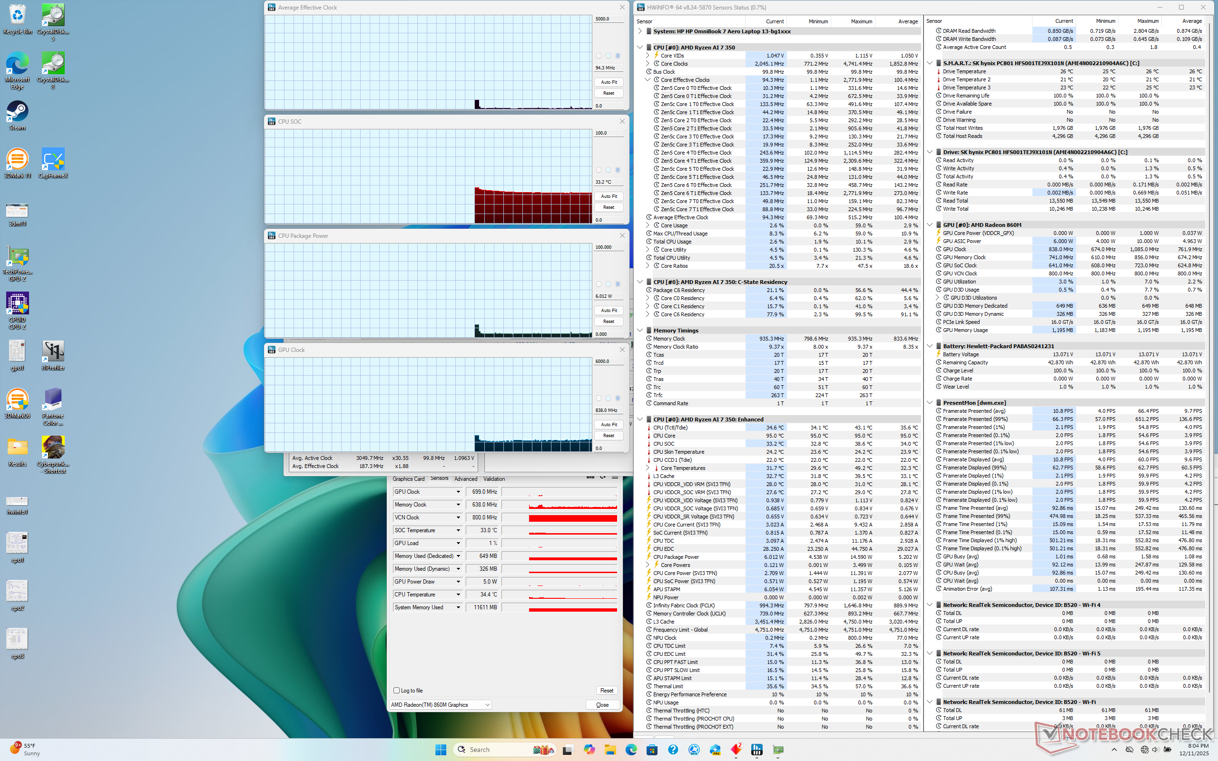Open the GPU Power Draw sensor dropdown

tap(458, 582)
